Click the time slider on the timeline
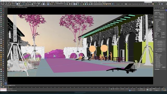167x94 pixels. (x=10, y=85)
